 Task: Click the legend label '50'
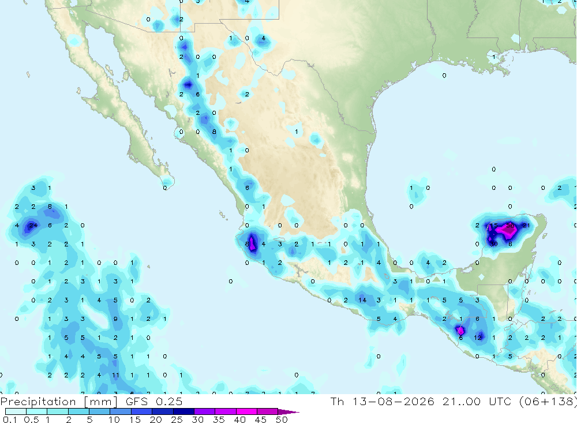pyautogui.click(x=282, y=420)
